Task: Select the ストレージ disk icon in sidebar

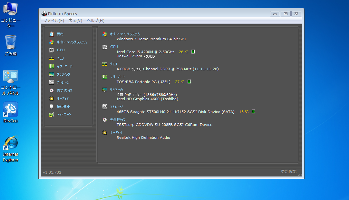Action: click(x=52, y=82)
